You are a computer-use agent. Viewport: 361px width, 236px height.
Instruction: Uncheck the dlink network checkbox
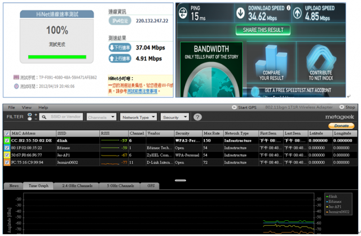[x=7, y=141]
